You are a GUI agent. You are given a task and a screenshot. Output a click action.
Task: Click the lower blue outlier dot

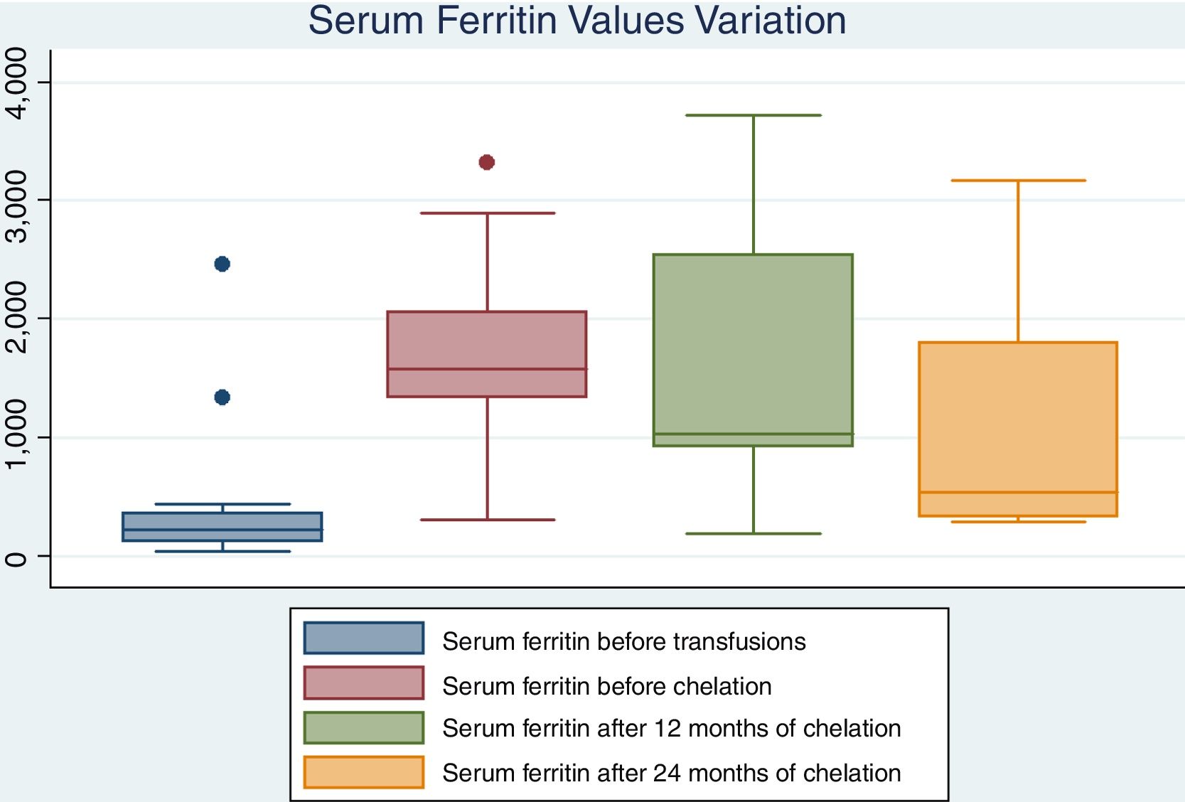tap(222, 397)
